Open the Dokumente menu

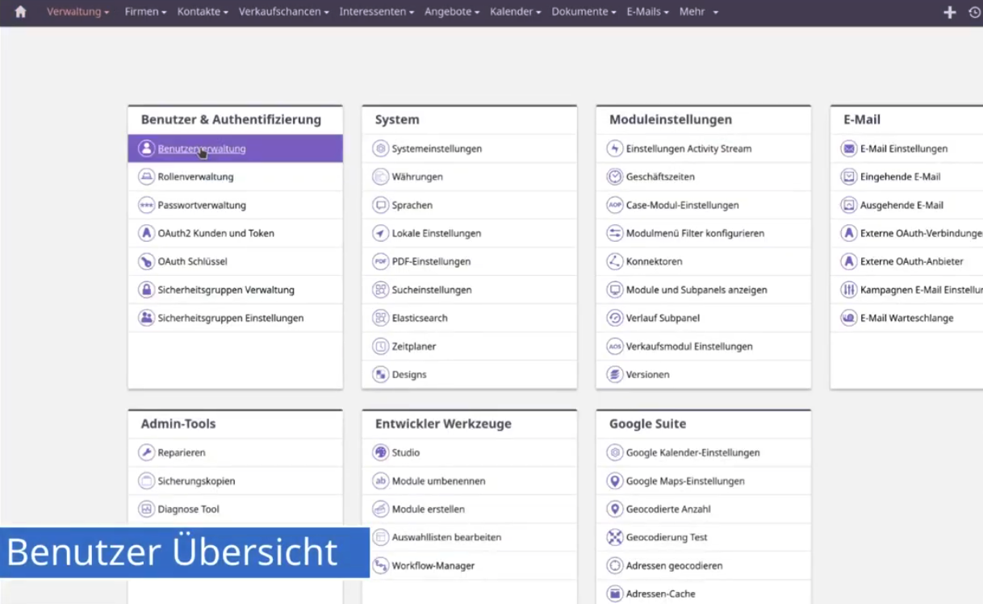584,12
